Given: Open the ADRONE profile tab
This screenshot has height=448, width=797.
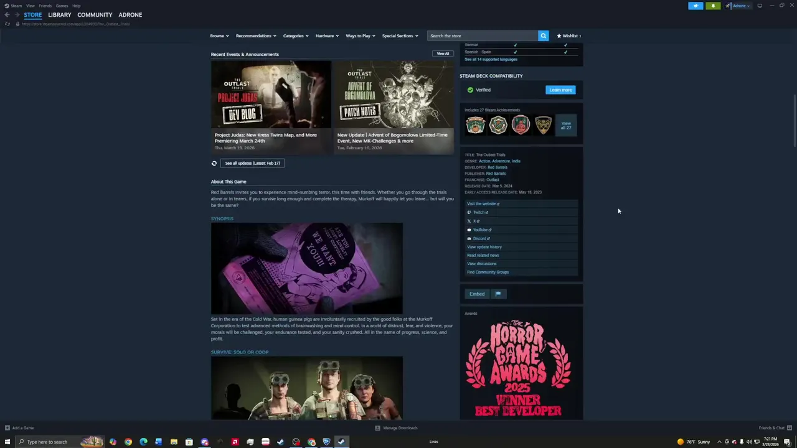Looking at the screenshot, I should pos(130,15).
